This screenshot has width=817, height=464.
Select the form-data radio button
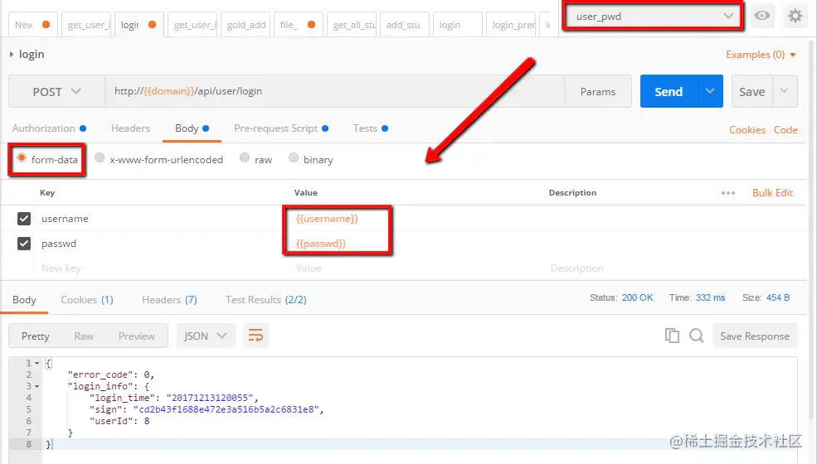[22, 157]
